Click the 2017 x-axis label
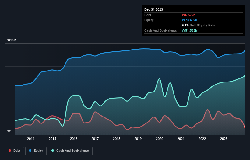Viewport: 250px width, 160px height. point(95,139)
